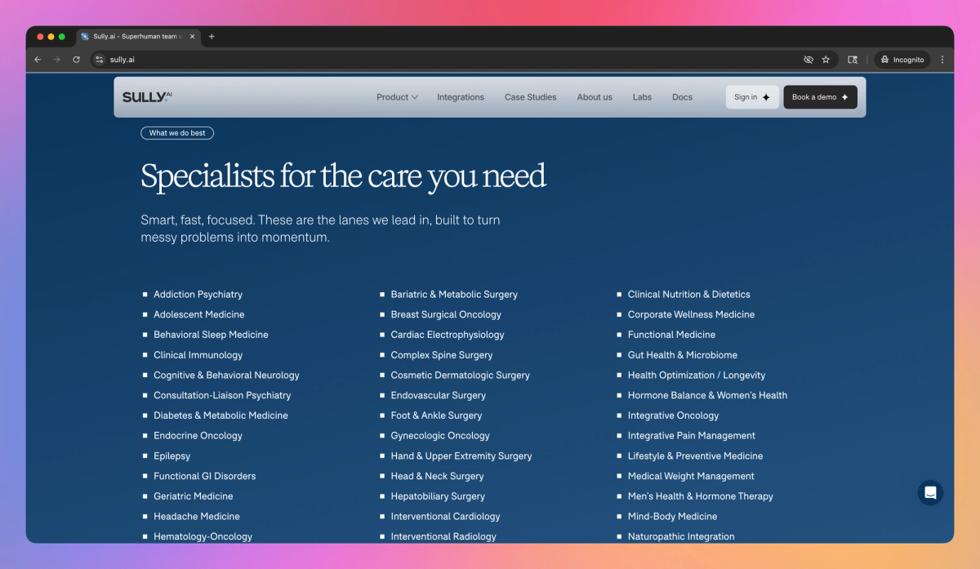Bookmark this page with the star icon
Screen dimensions: 980x569
[x=826, y=60]
